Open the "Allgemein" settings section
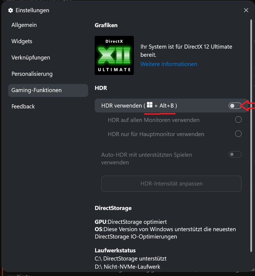Screen dimensions: 255x276 (x=24, y=25)
